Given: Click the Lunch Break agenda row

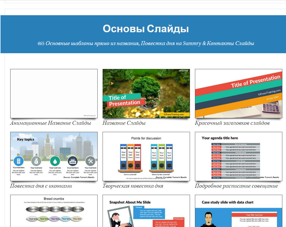Looking at the screenshot, I should pyautogui.click(x=236, y=161).
